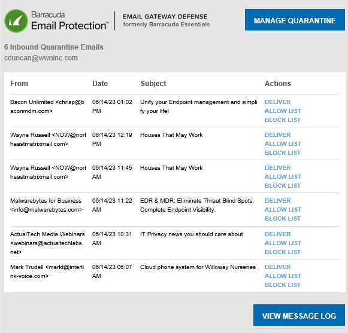The height and width of the screenshot is (333, 348).
Task: Click 'IT Privacy news you should care about' subject
Action: (x=191, y=234)
